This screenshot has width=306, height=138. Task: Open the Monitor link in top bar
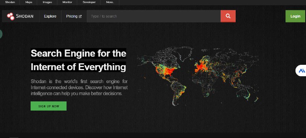click(67, 2)
